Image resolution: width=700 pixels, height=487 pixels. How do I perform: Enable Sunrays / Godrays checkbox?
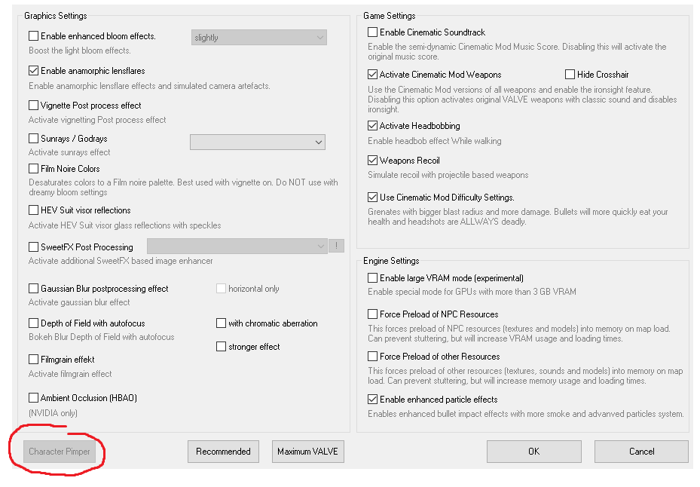click(34, 139)
